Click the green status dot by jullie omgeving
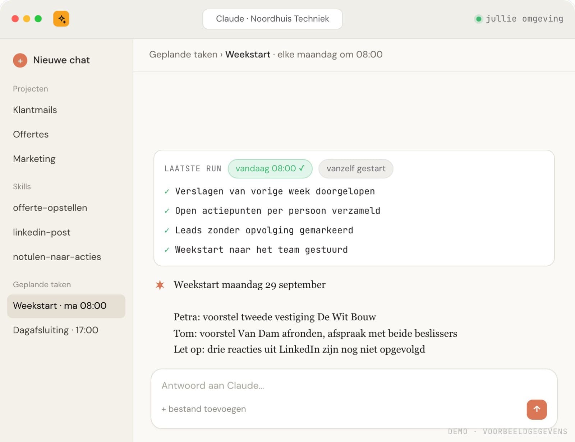This screenshot has width=575, height=442. (478, 19)
